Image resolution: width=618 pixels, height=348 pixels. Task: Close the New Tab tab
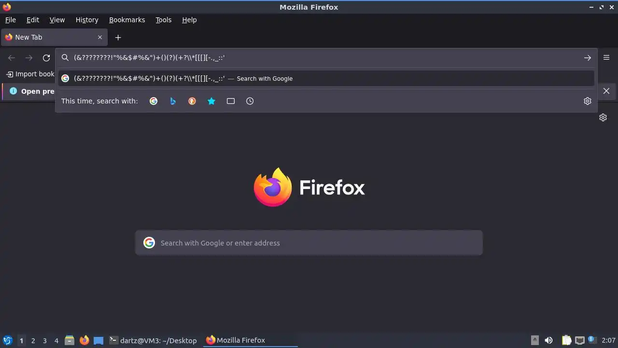(x=100, y=37)
